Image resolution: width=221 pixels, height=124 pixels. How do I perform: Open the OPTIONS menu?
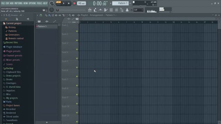pos(32,3)
